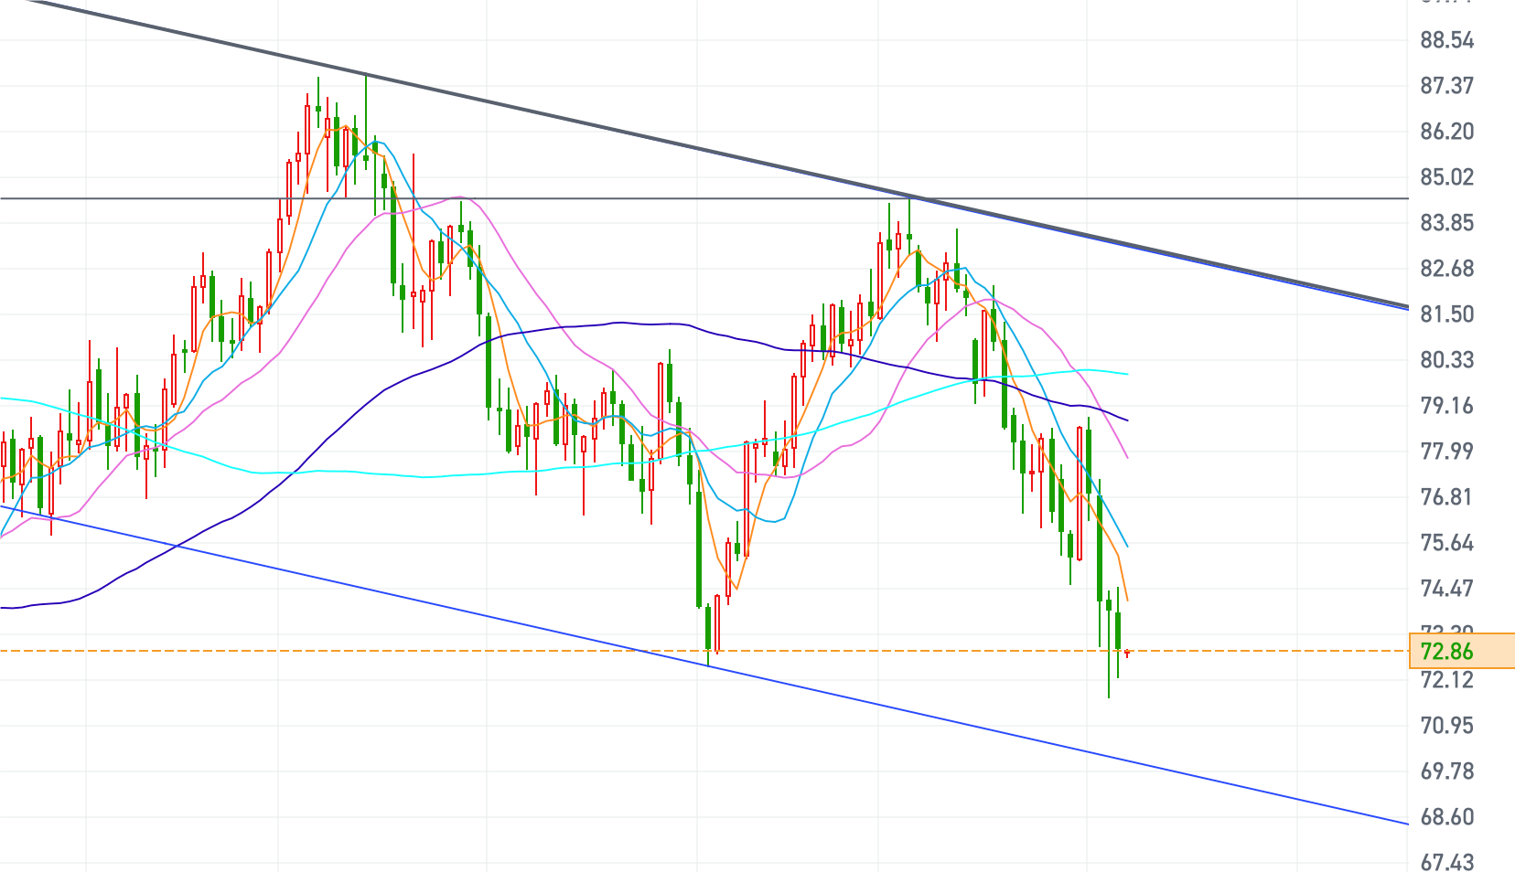Click the last tiny red candle at current price
This screenshot has height=872, width=1515.
1127,653
